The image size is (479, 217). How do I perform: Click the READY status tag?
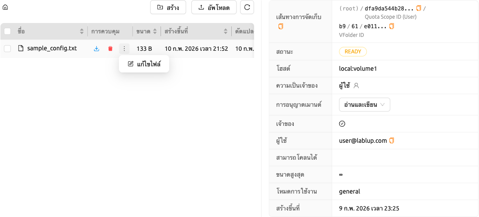click(x=353, y=52)
